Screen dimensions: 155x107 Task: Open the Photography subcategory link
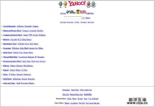tap(28, 26)
